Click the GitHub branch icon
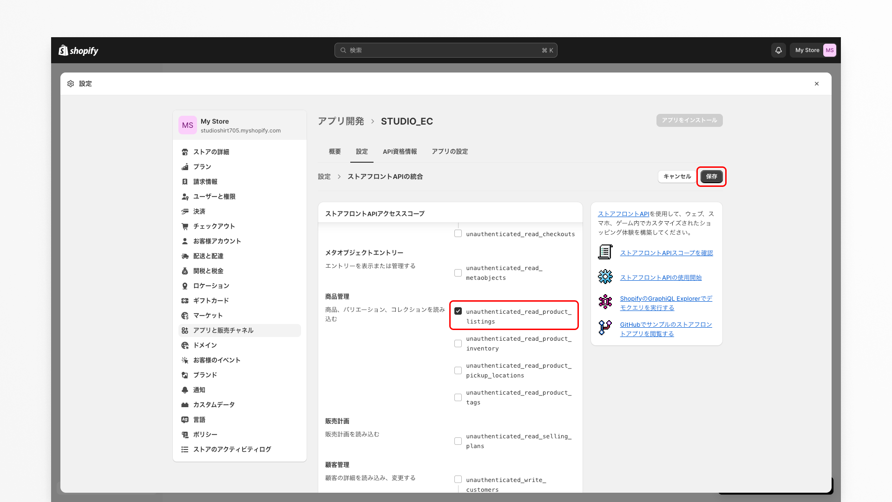 (605, 328)
